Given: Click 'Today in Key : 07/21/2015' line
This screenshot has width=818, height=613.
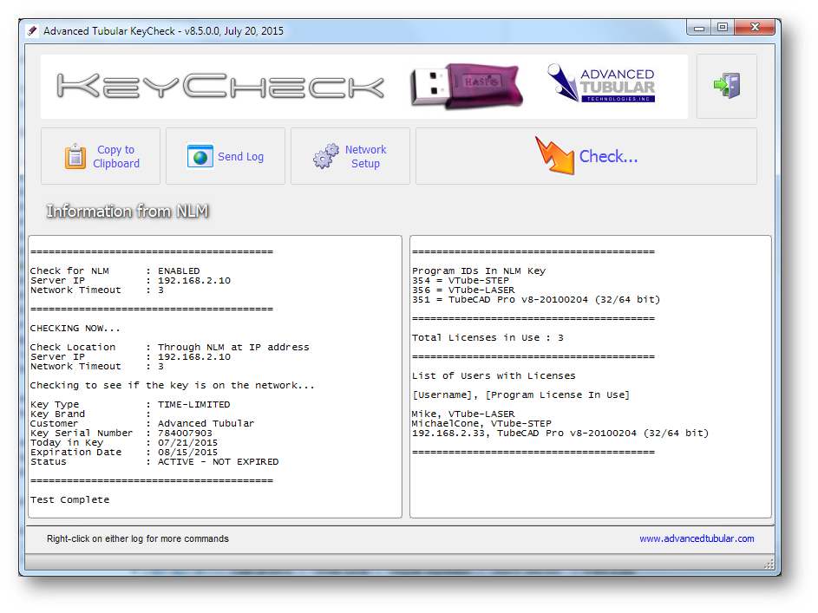Looking at the screenshot, I should [124, 442].
